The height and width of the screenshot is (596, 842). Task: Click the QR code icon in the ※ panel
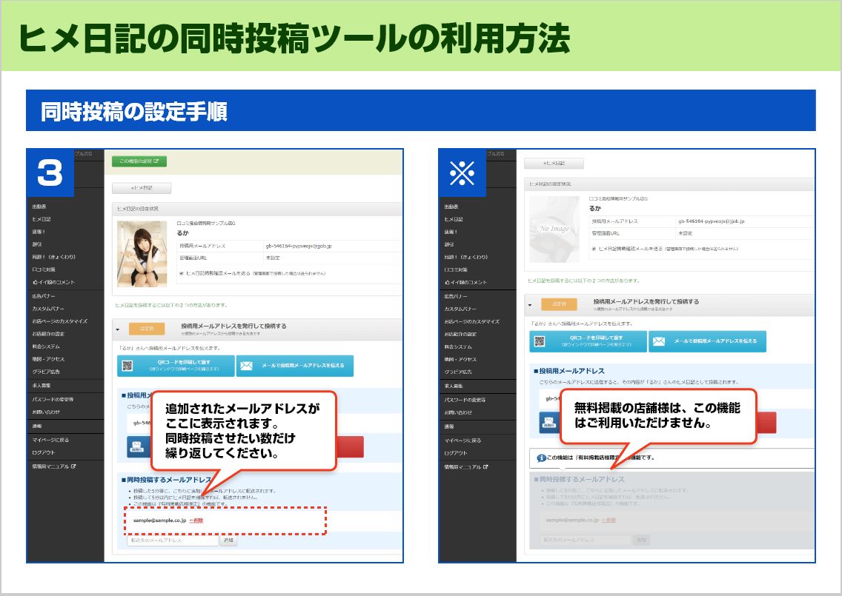point(540,341)
